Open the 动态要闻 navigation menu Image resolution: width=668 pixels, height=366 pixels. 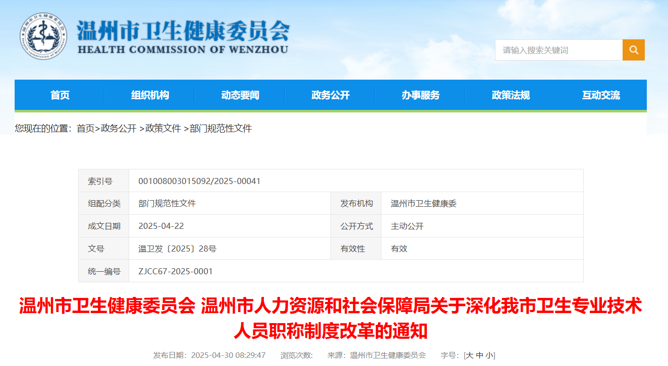pos(240,95)
